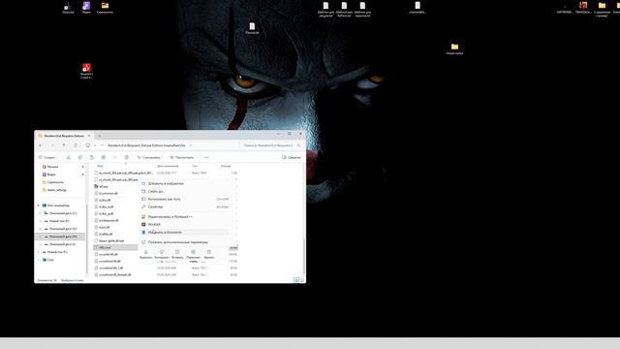Open Свойства from the context menu
The width and height of the screenshot is (620, 349).
pyautogui.click(x=184, y=206)
